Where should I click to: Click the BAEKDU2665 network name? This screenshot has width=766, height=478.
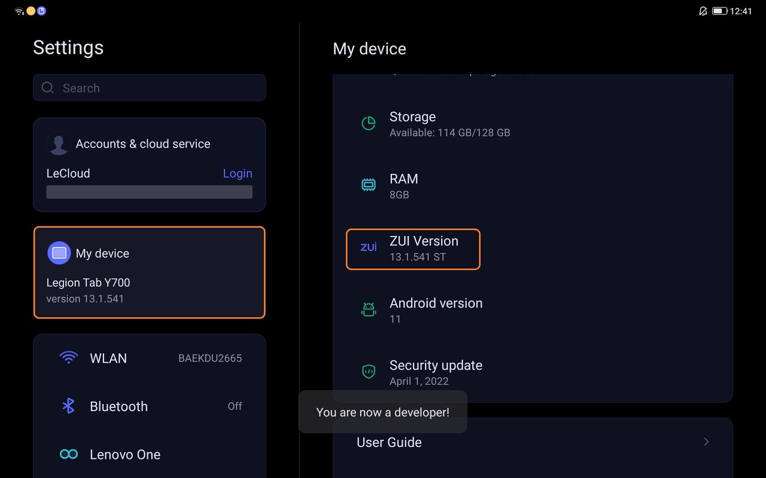tap(210, 358)
